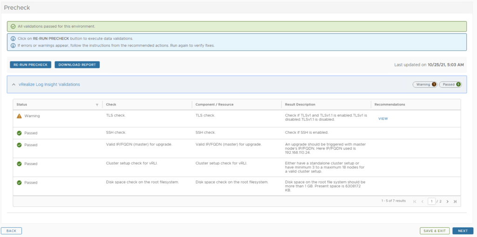This screenshot has width=477, height=237.
Task: Click the warning triangle icon in TLS check row
Action: click(19, 116)
